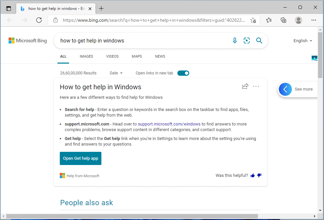
Task: Open visual search with the camera icon
Action: [247, 41]
